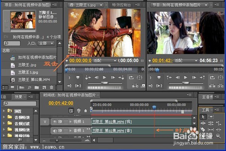The height and width of the screenshot is (151, 226).
Task: Select the 时间线 sequence tab
Action: click(69, 95)
